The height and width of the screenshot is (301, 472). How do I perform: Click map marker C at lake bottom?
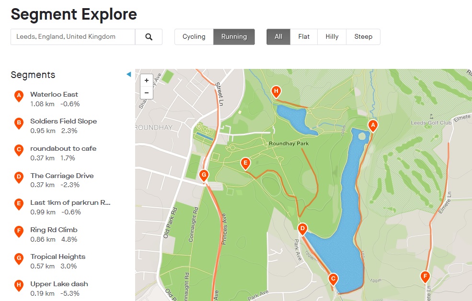pos(333,279)
